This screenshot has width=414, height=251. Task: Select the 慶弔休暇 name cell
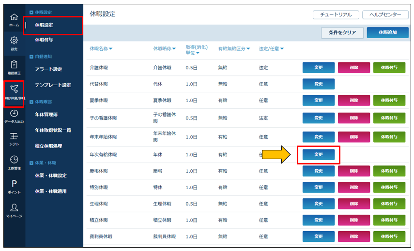(99, 171)
